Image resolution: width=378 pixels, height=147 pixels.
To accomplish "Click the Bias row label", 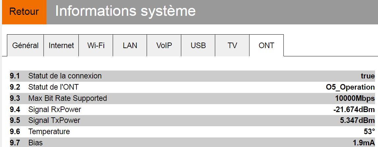I will pos(36,143).
